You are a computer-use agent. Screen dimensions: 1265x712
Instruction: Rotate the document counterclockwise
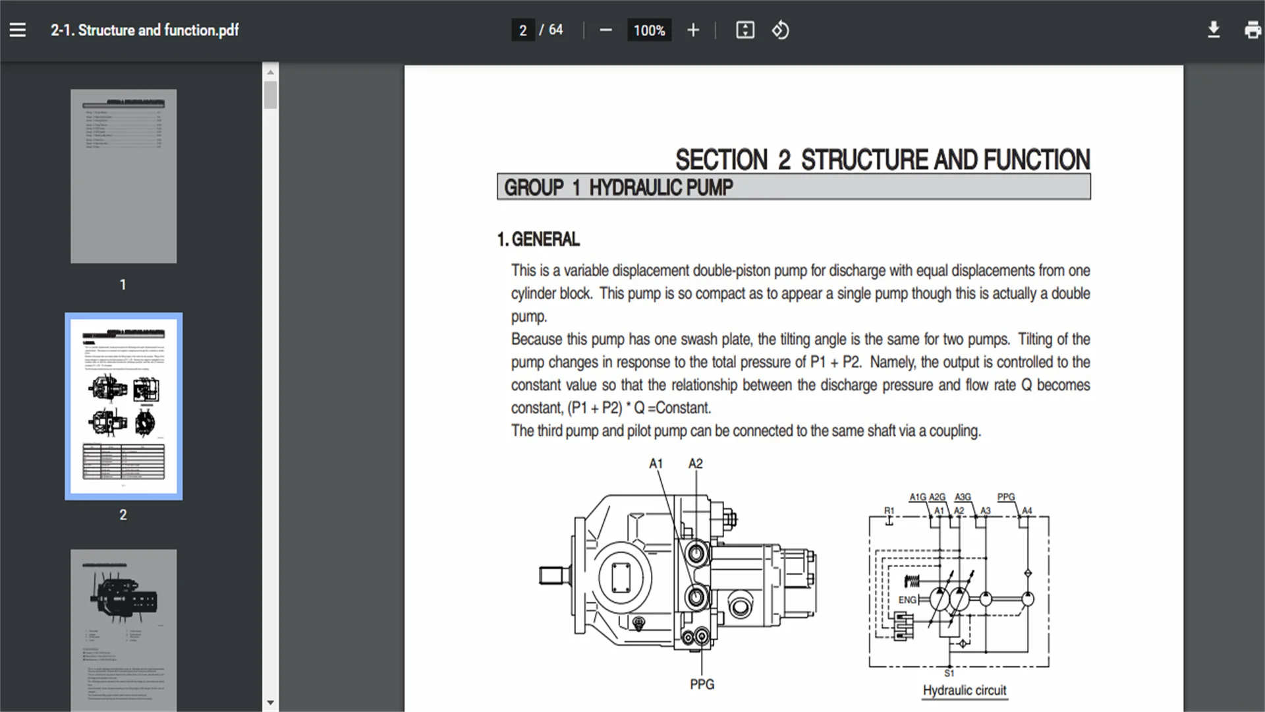pos(781,30)
